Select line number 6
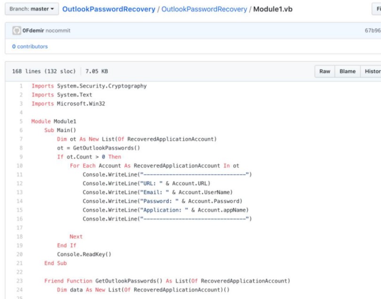The image size is (381, 299). pos(21,130)
